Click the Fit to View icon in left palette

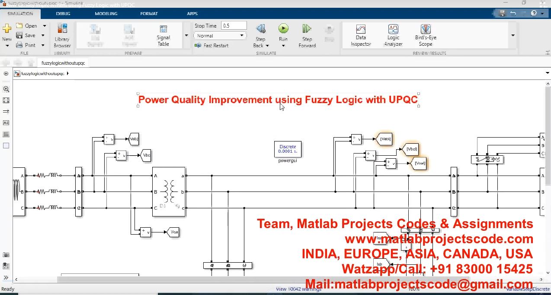tap(6, 100)
